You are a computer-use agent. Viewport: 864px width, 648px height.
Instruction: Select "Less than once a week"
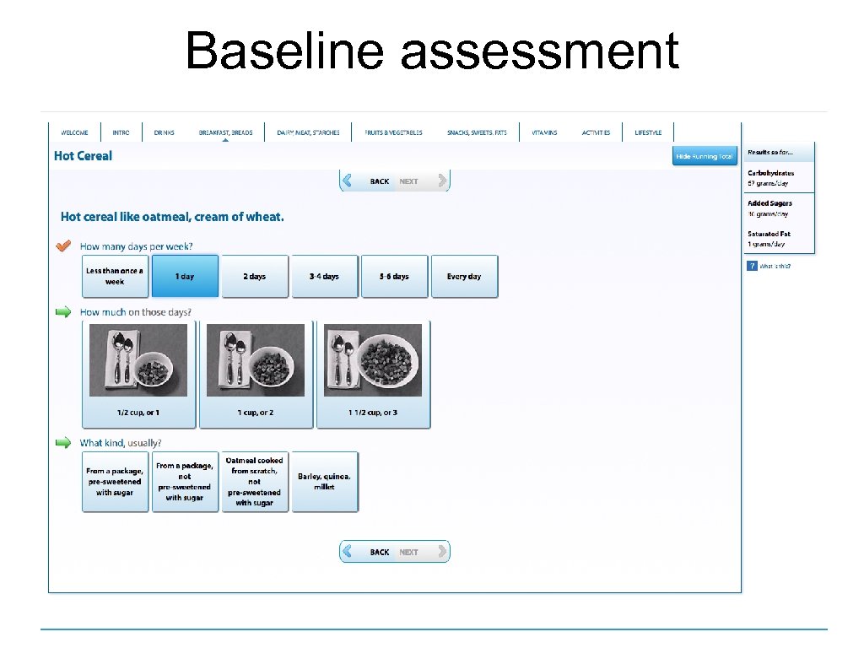tap(115, 276)
